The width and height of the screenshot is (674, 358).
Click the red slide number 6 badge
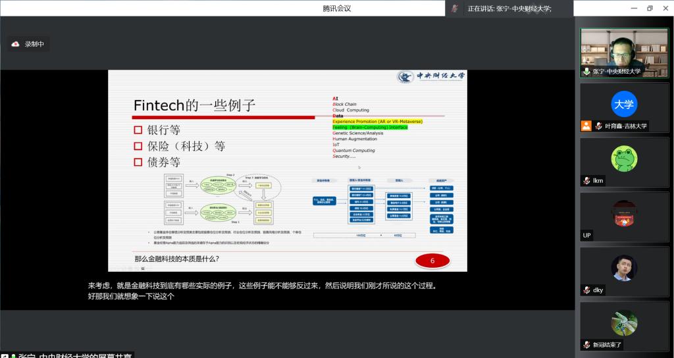click(432, 261)
